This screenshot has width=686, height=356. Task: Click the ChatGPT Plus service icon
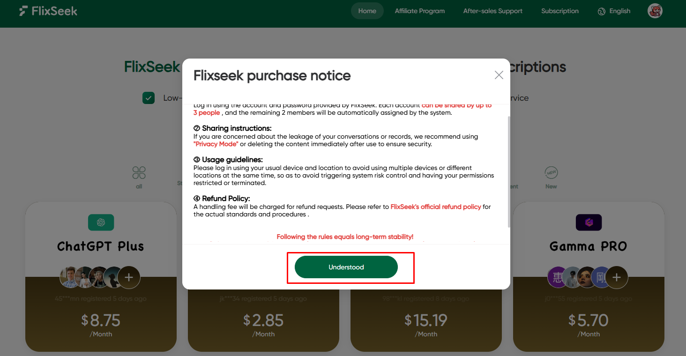click(101, 222)
